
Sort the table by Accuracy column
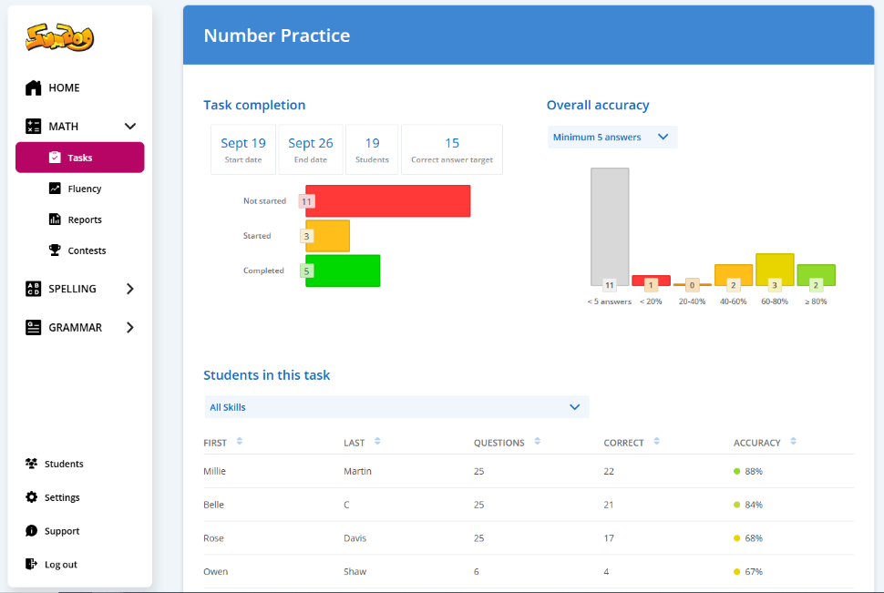pos(793,443)
